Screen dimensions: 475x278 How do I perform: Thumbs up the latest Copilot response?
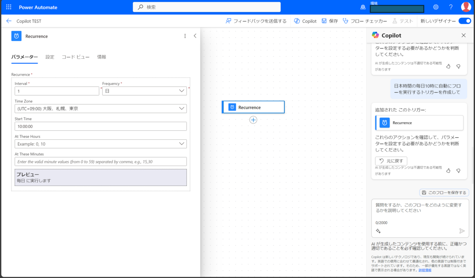point(448,171)
